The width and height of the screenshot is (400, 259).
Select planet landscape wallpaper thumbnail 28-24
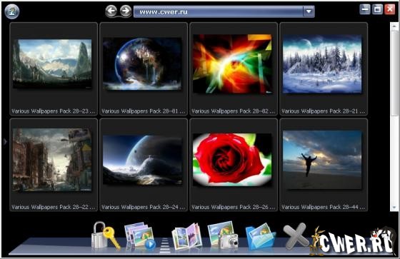(142, 160)
